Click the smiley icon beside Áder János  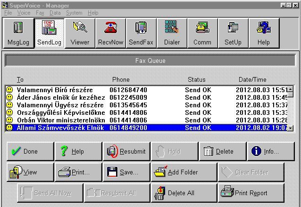click(x=9, y=97)
